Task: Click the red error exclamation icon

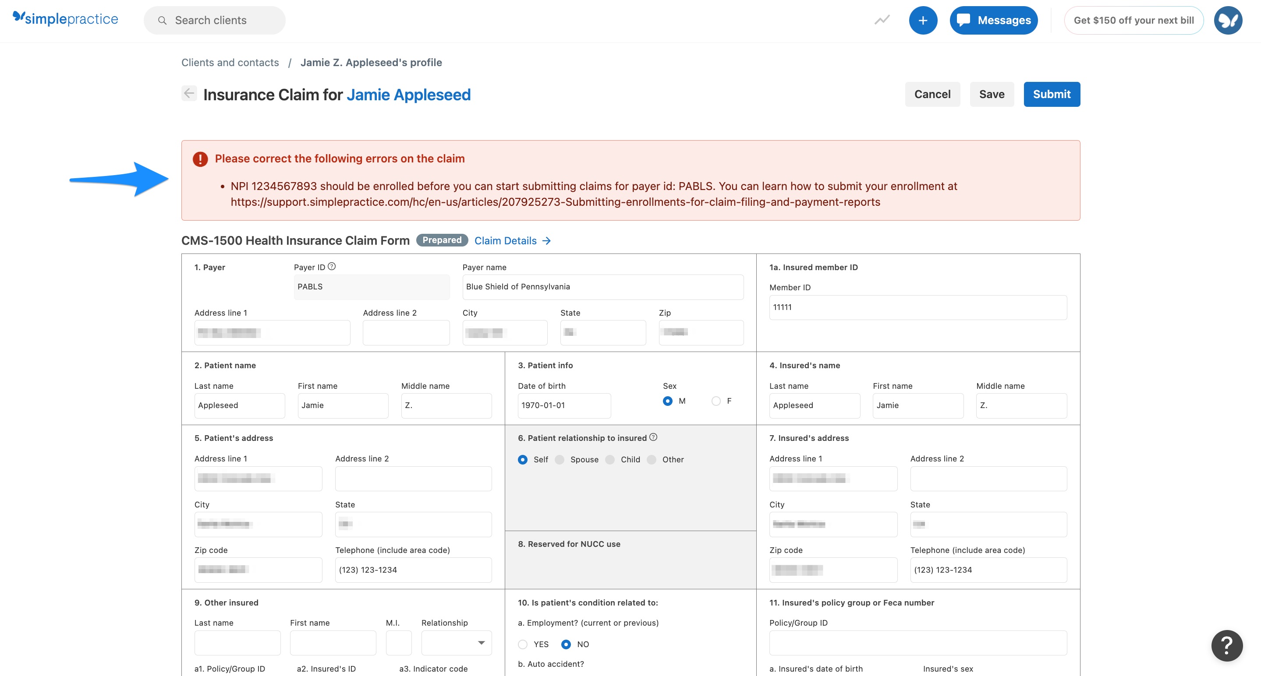Action: [x=200, y=159]
